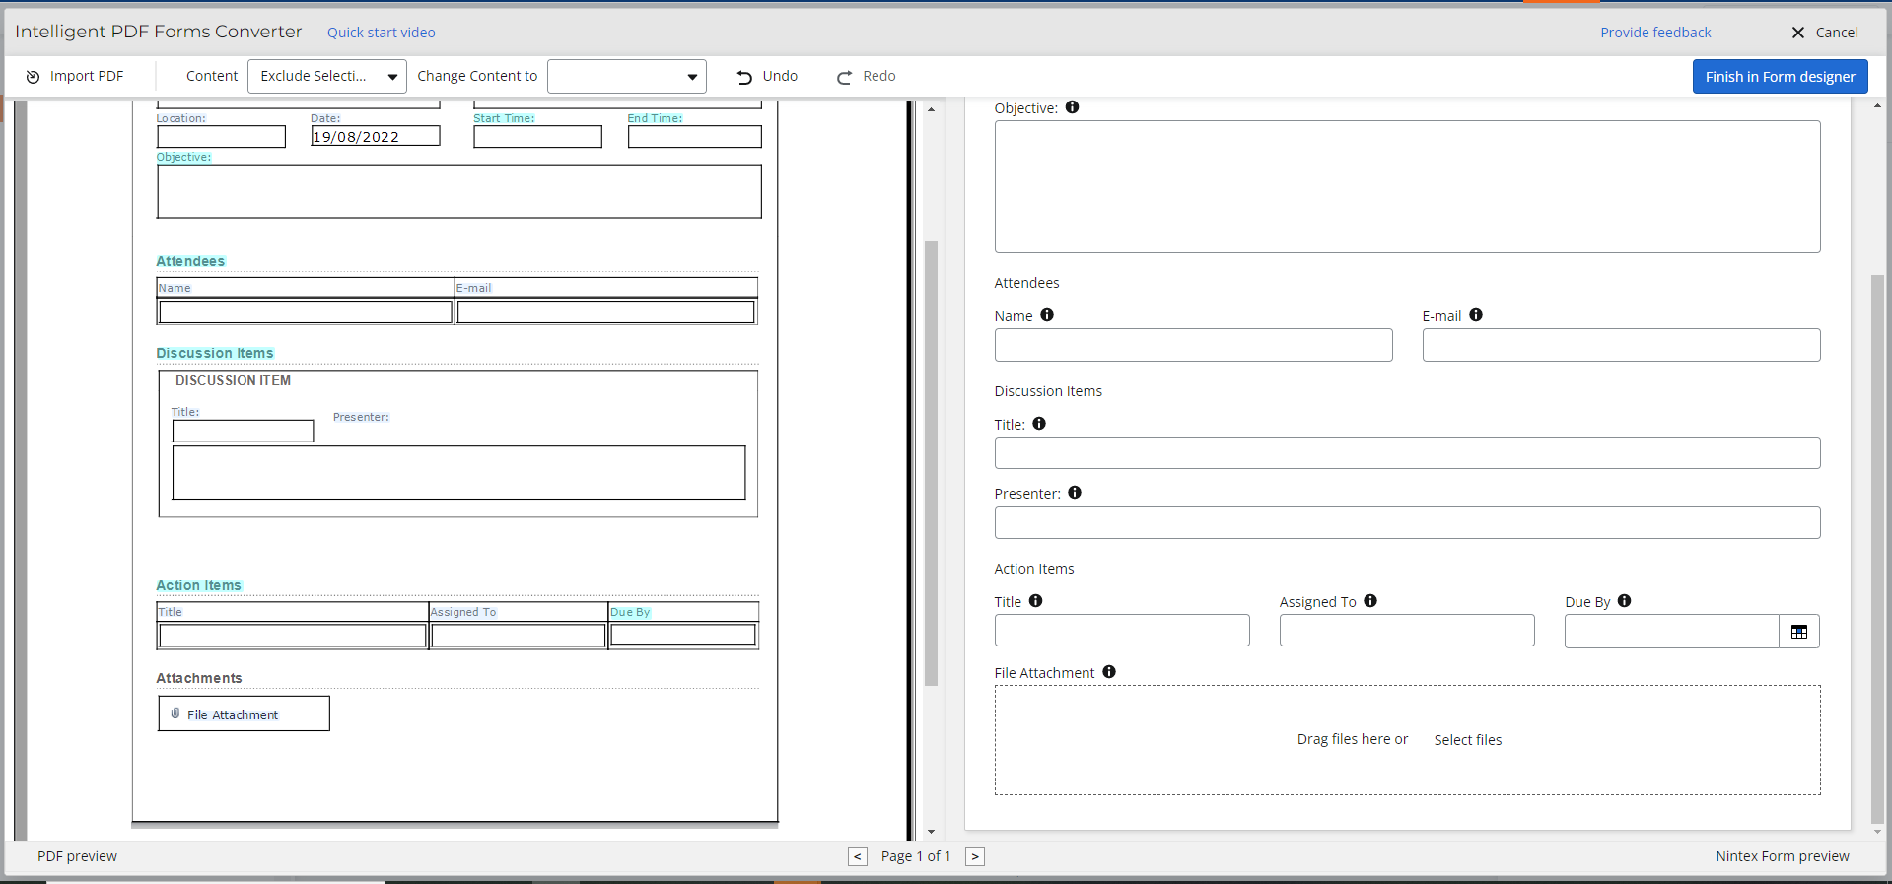The height and width of the screenshot is (884, 1892).
Task: Click the Start Time field in PDF preview
Action: click(537, 137)
